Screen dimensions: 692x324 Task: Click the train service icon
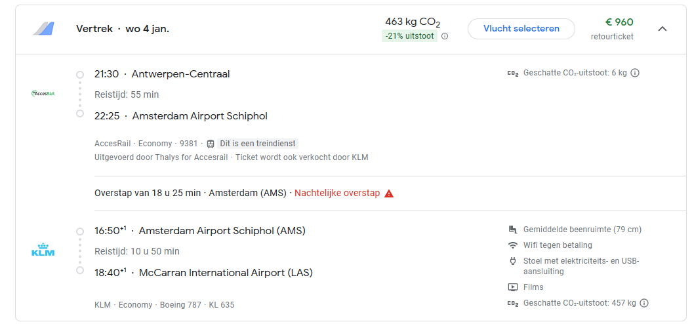coord(211,144)
